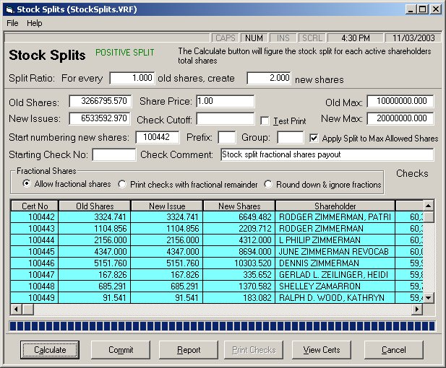Click the Stock Splits title bar icon
446x368 pixels.
click(9, 9)
